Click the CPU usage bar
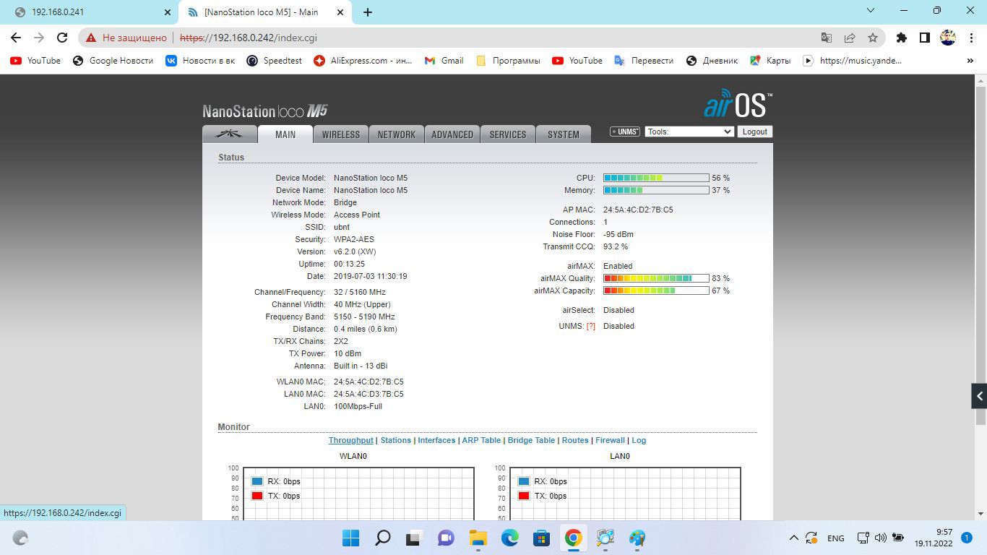 tap(656, 178)
